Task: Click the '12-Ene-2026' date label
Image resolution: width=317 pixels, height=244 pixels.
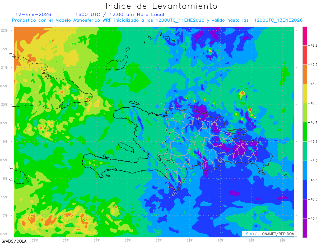Action: [x=33, y=14]
